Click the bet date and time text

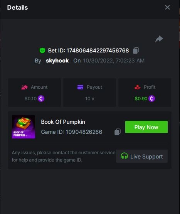(x=114, y=61)
